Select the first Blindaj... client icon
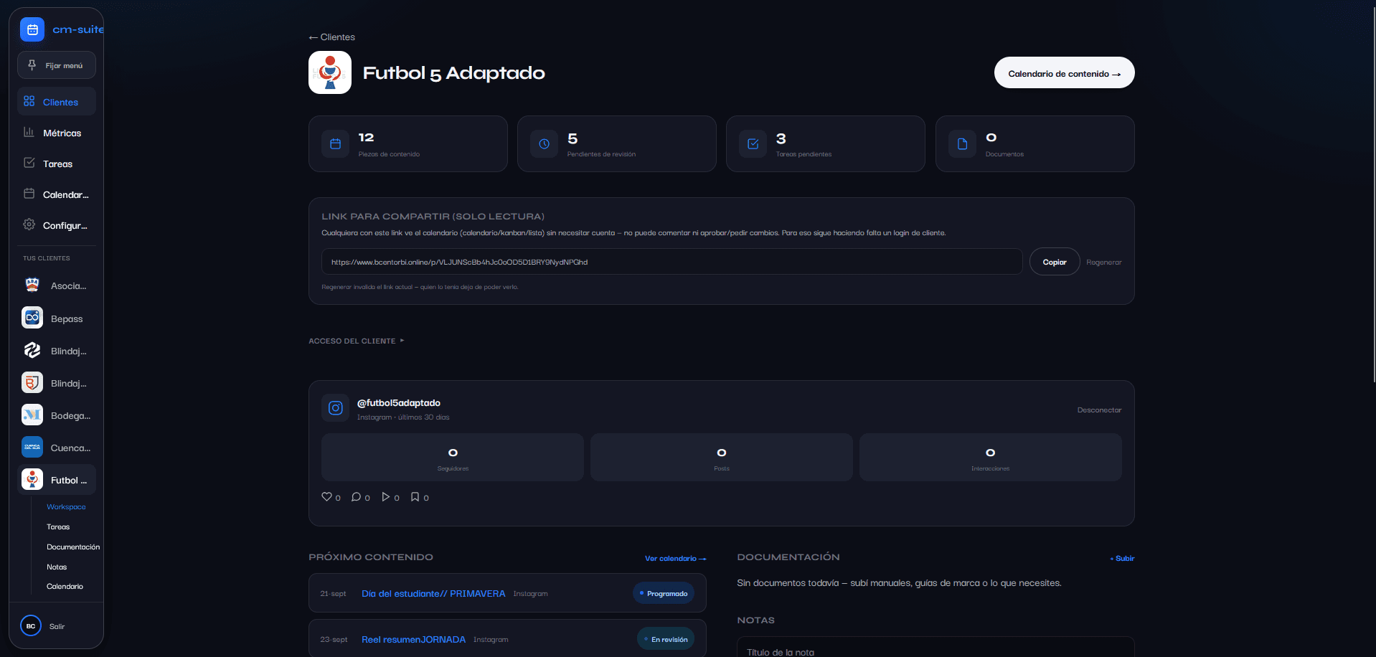This screenshot has height=657, width=1376. 32,350
